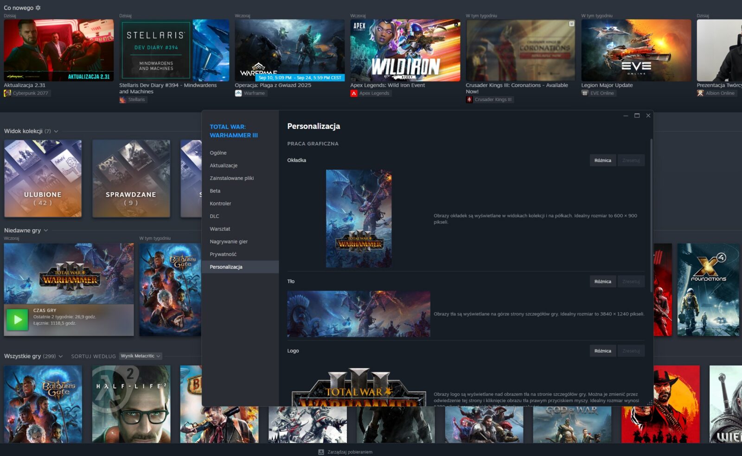742x456 pixels.
Task: Click the Cyberpunk 2077 game icon
Action: pyautogui.click(x=7, y=93)
